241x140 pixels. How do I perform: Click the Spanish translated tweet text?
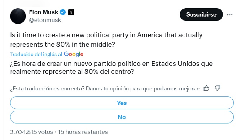[x=112, y=68]
